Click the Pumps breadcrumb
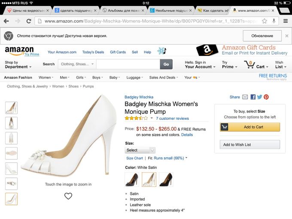The height and width of the screenshot is (219, 292). coord(88,86)
